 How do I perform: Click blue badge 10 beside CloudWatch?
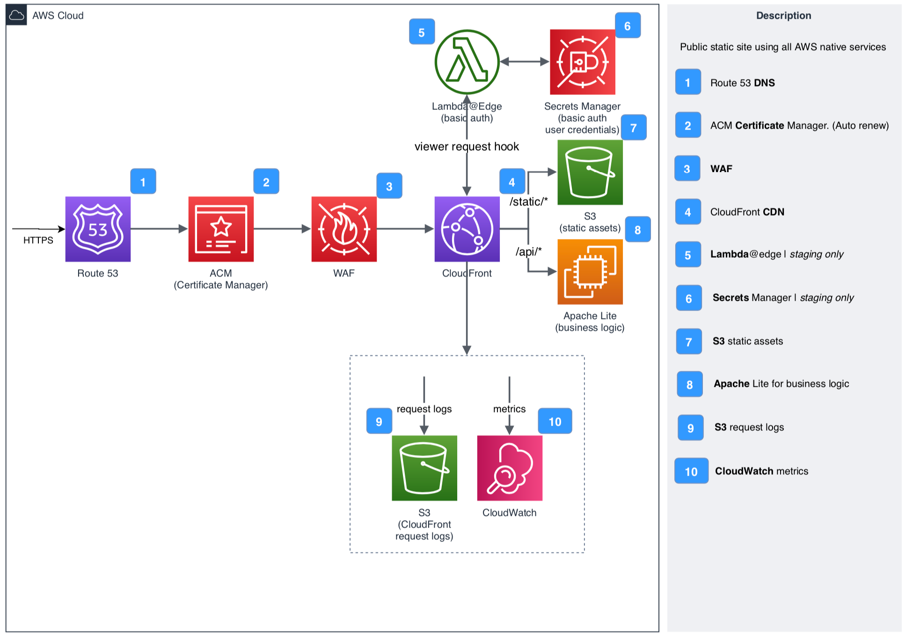pos(555,421)
